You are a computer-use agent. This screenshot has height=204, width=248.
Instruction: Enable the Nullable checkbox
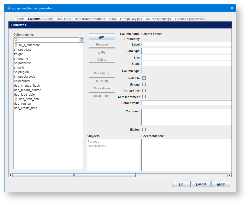[144, 78]
